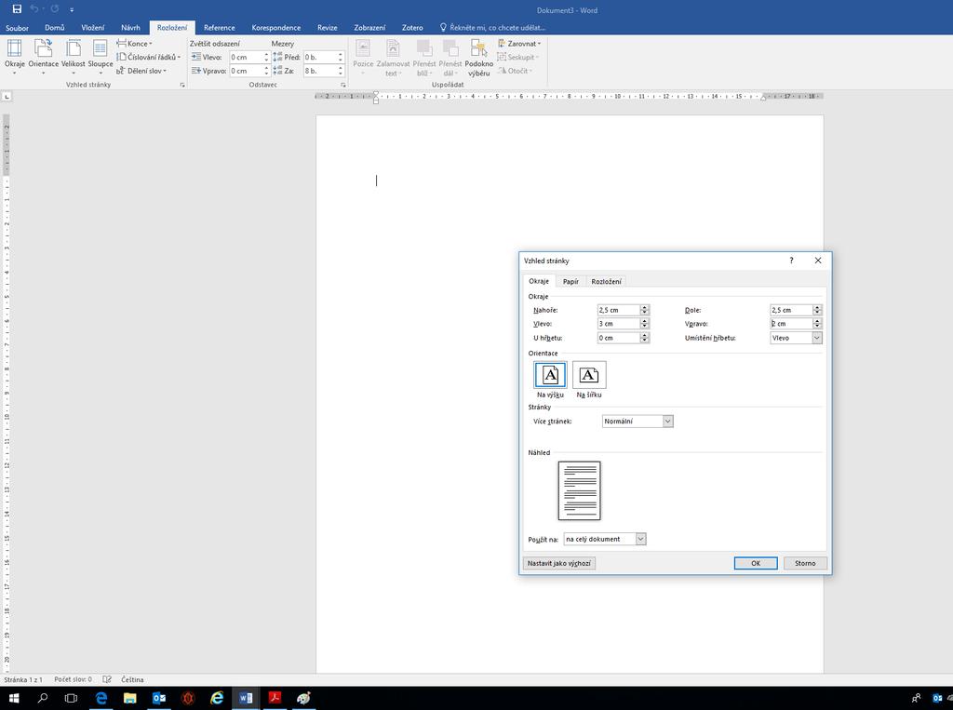Open the Quick Access Toolbar customize arrow
The height and width of the screenshot is (710, 953).
pyautogui.click(x=72, y=9)
